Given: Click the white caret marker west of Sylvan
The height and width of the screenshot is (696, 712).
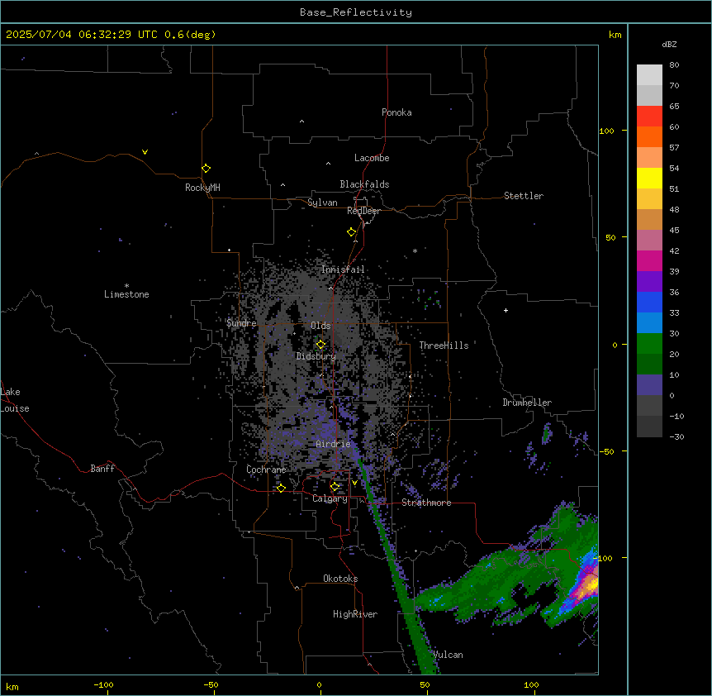Looking at the screenshot, I should click(x=282, y=185).
